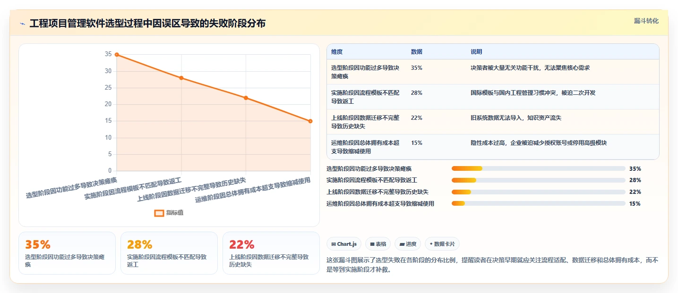
Task: Click the 数据 column header
Action: [417, 51]
